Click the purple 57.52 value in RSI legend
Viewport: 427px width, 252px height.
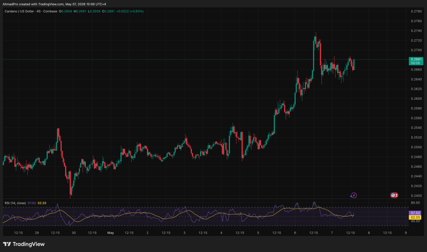point(32,203)
